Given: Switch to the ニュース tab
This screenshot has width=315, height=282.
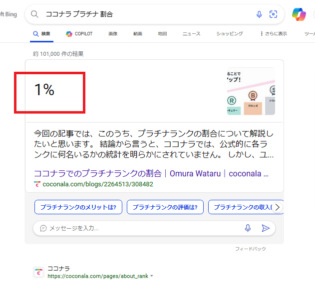Looking at the screenshot, I should click(x=191, y=34).
